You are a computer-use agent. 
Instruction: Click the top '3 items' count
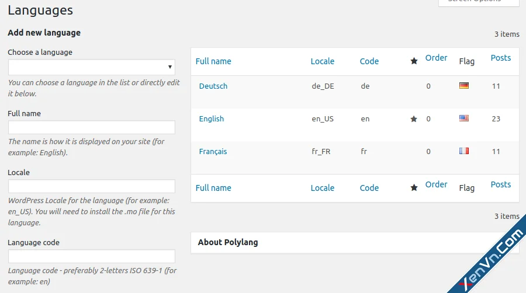[x=507, y=34]
